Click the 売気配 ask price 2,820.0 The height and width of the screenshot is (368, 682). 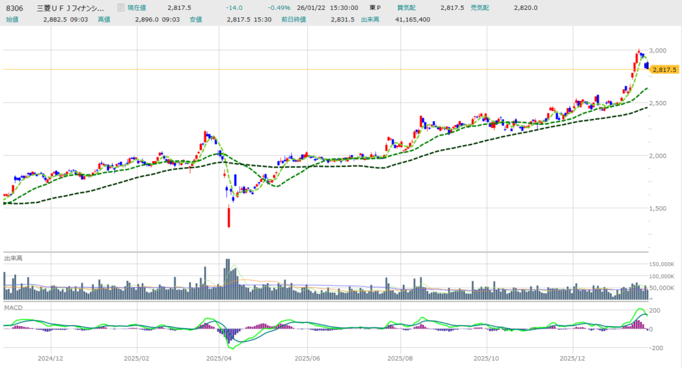(x=525, y=8)
